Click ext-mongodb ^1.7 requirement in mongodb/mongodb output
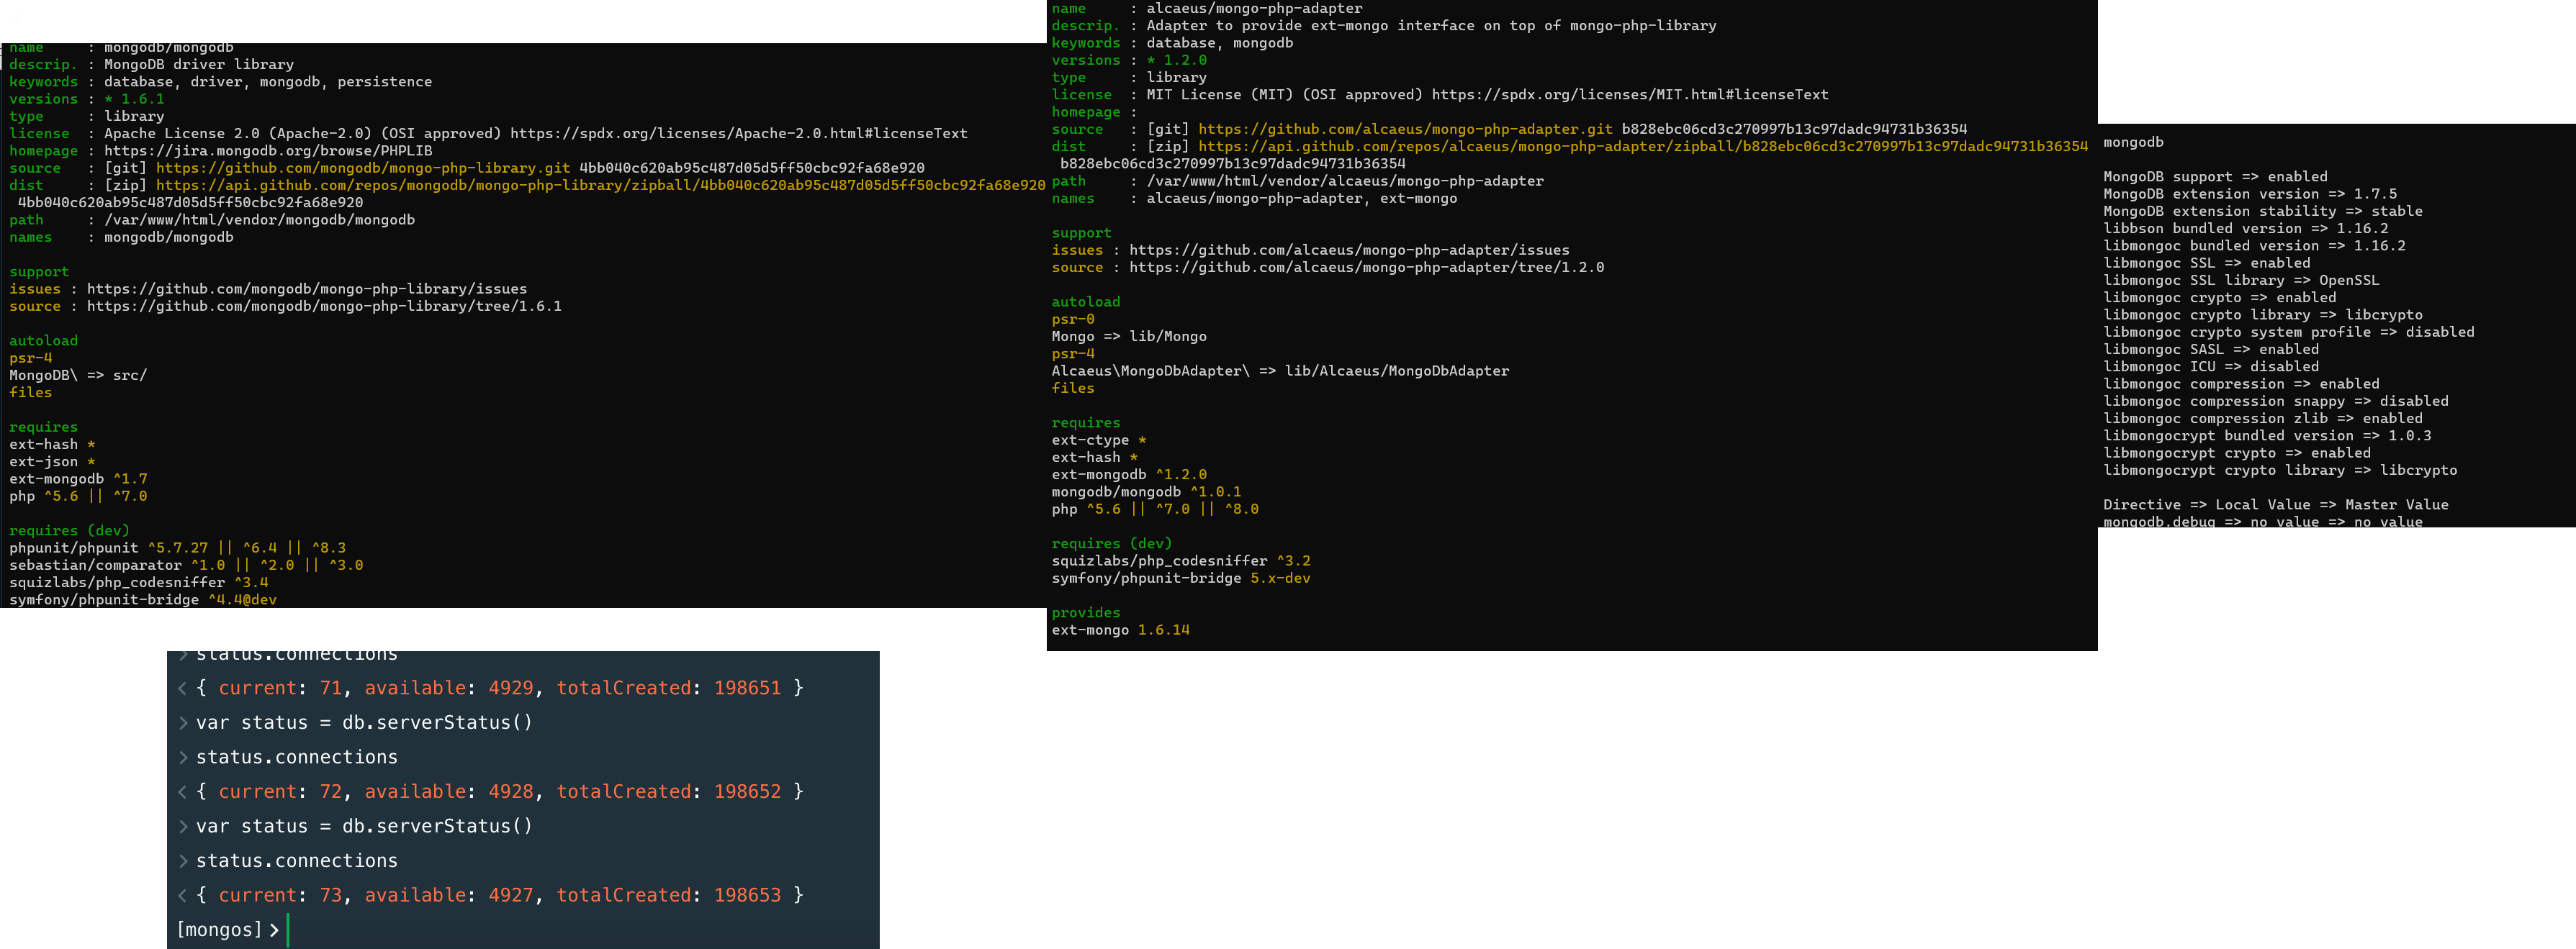The image size is (2576, 949). click(x=78, y=479)
